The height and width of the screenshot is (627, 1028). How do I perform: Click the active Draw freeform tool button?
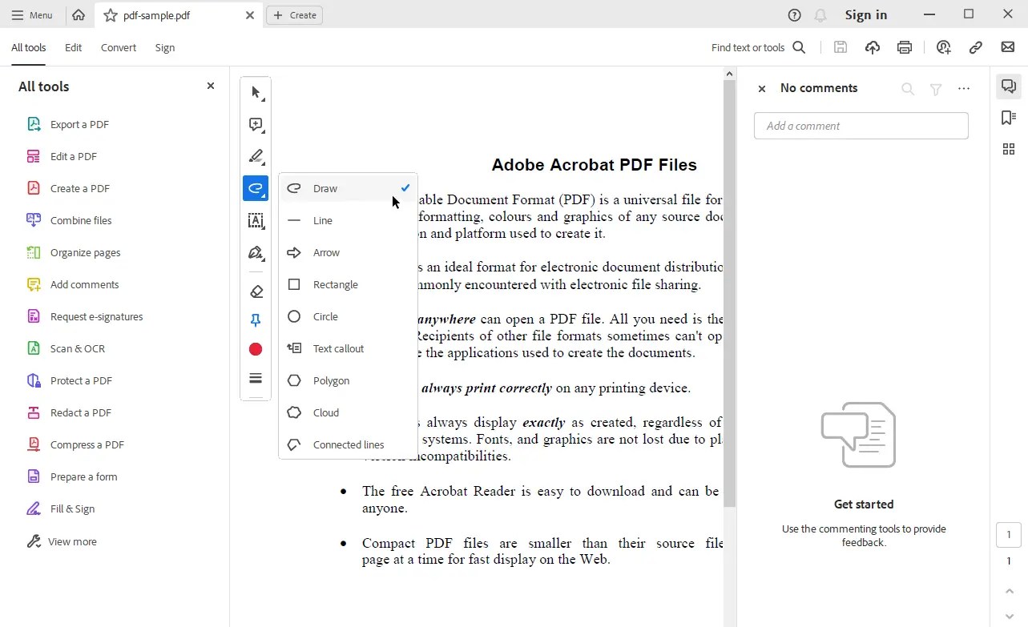click(x=256, y=188)
